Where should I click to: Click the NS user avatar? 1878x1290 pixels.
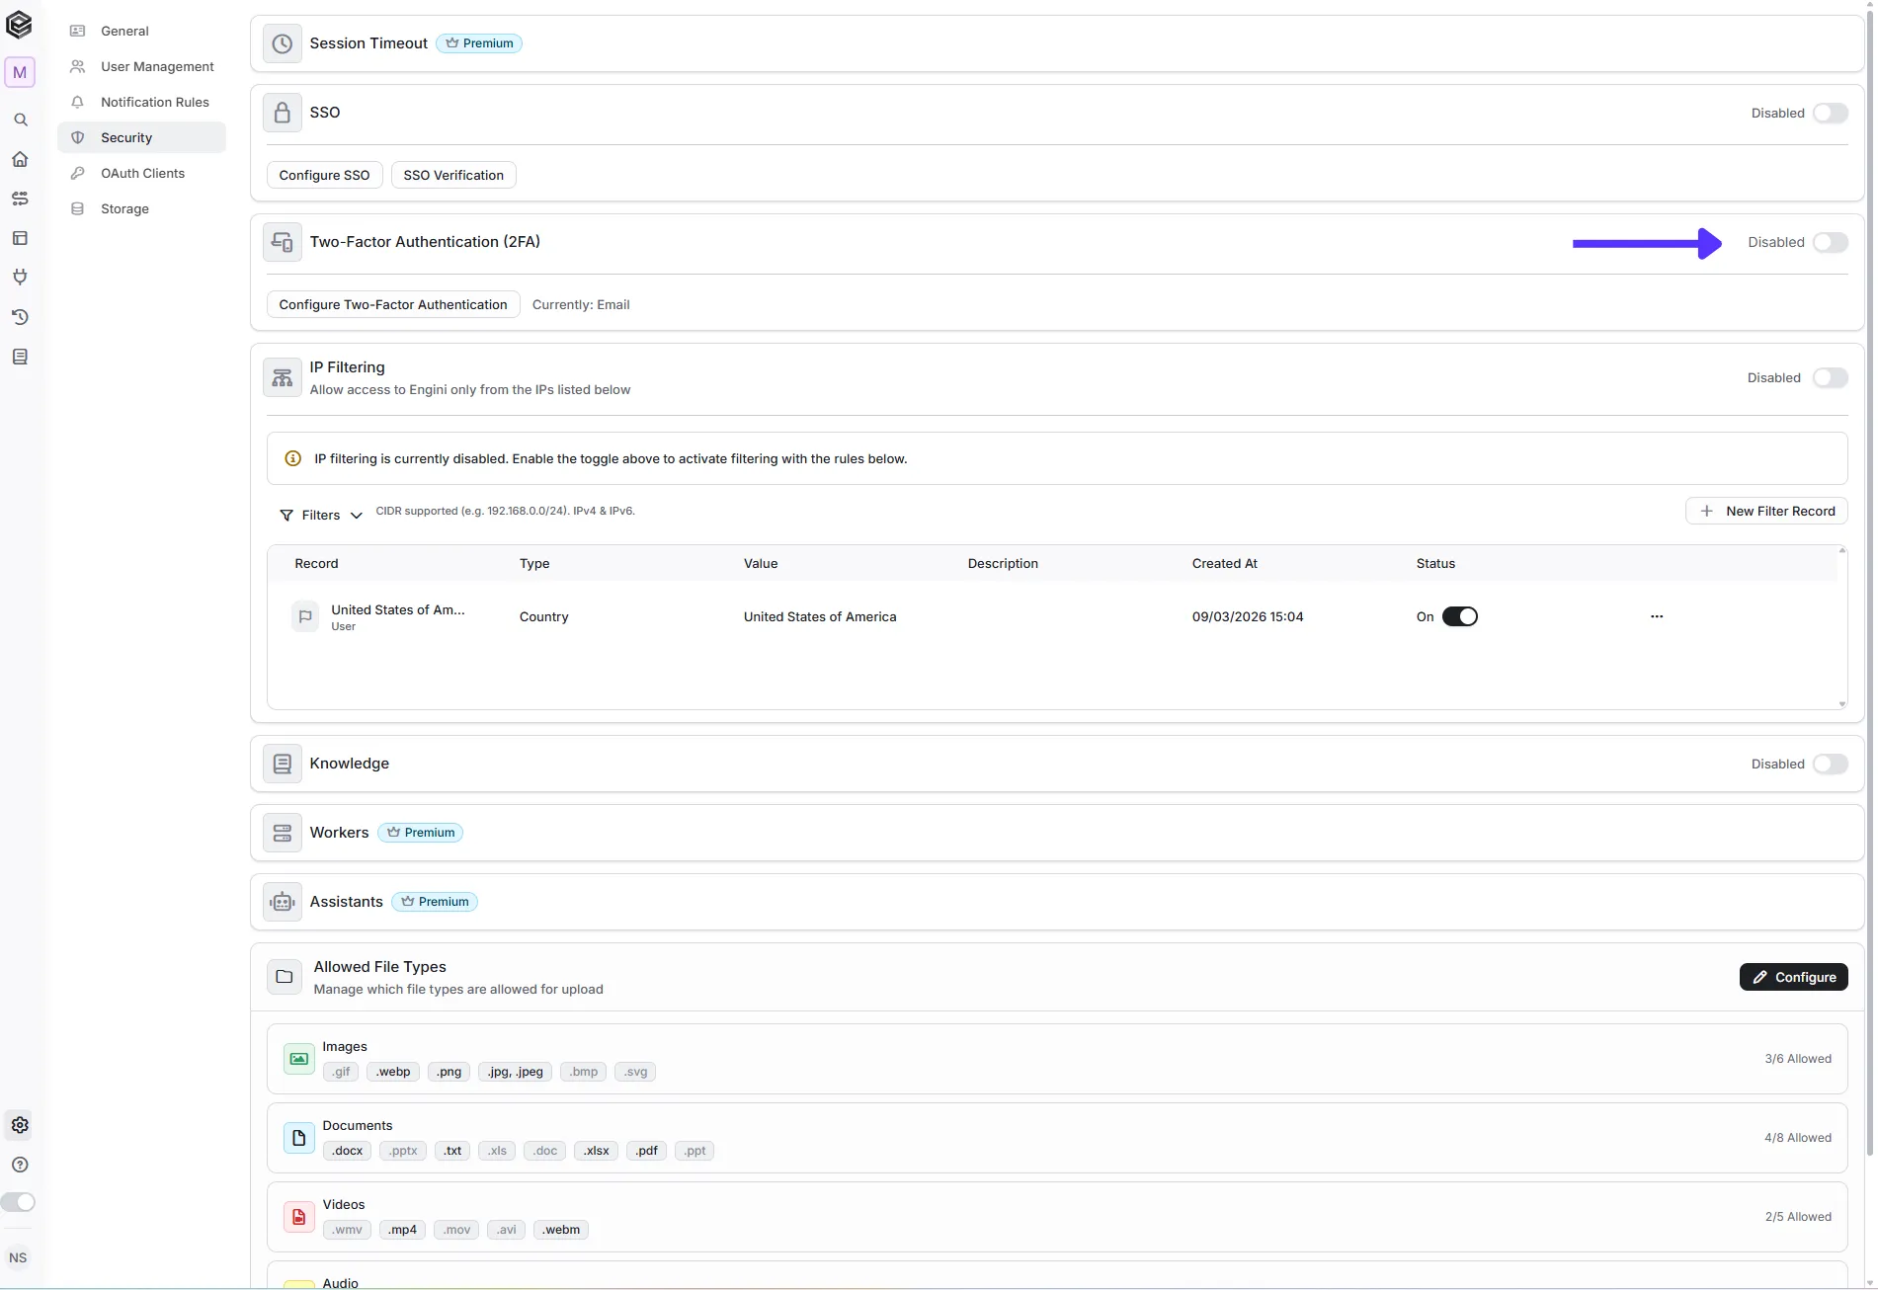[18, 1257]
